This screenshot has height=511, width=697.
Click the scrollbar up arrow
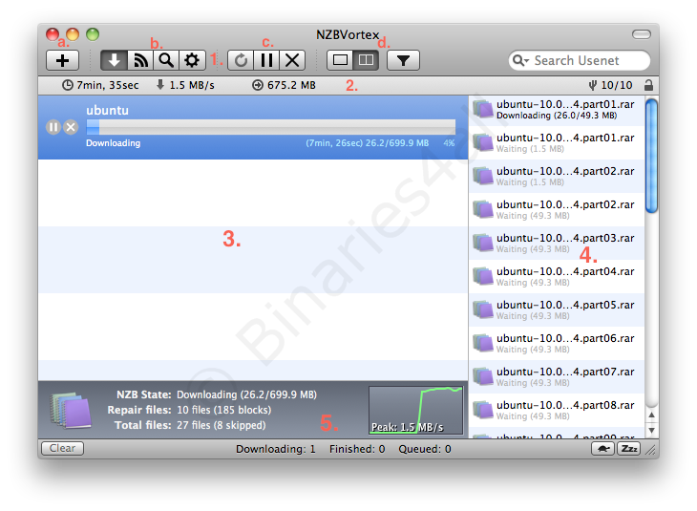(x=651, y=415)
